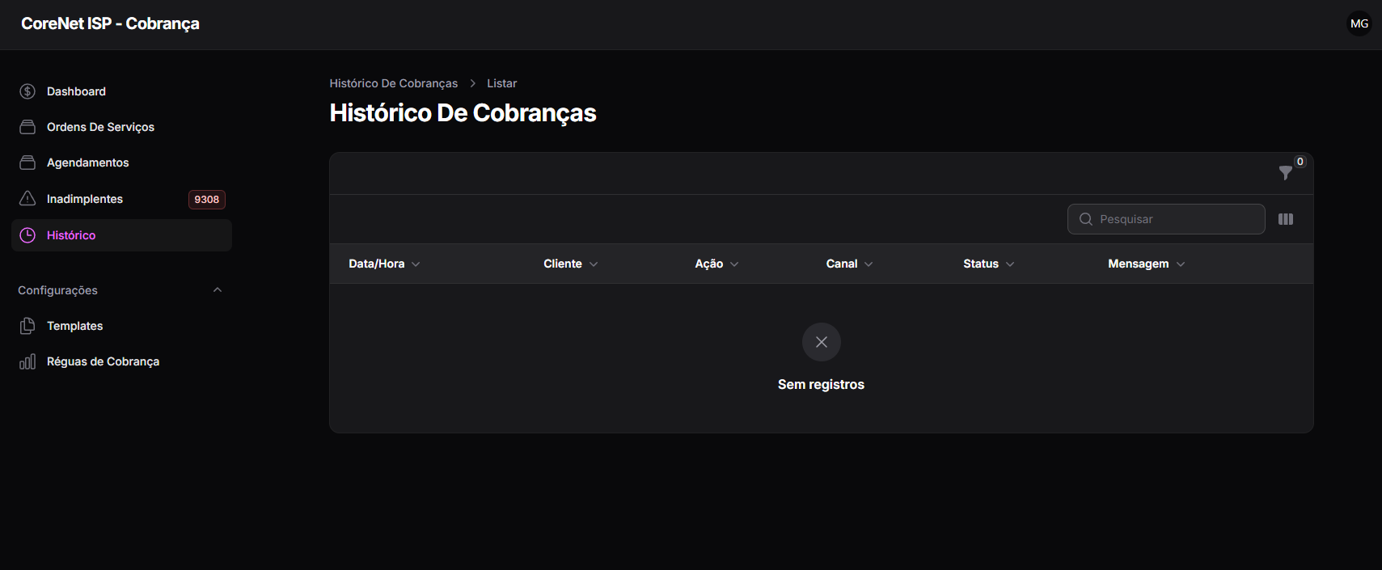Click the magnifier icon in Pesquisar
Image resolution: width=1382 pixels, height=570 pixels.
tap(1086, 219)
